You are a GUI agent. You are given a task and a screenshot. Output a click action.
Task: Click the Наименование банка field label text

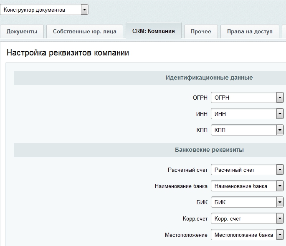pyautogui.click(x=181, y=186)
